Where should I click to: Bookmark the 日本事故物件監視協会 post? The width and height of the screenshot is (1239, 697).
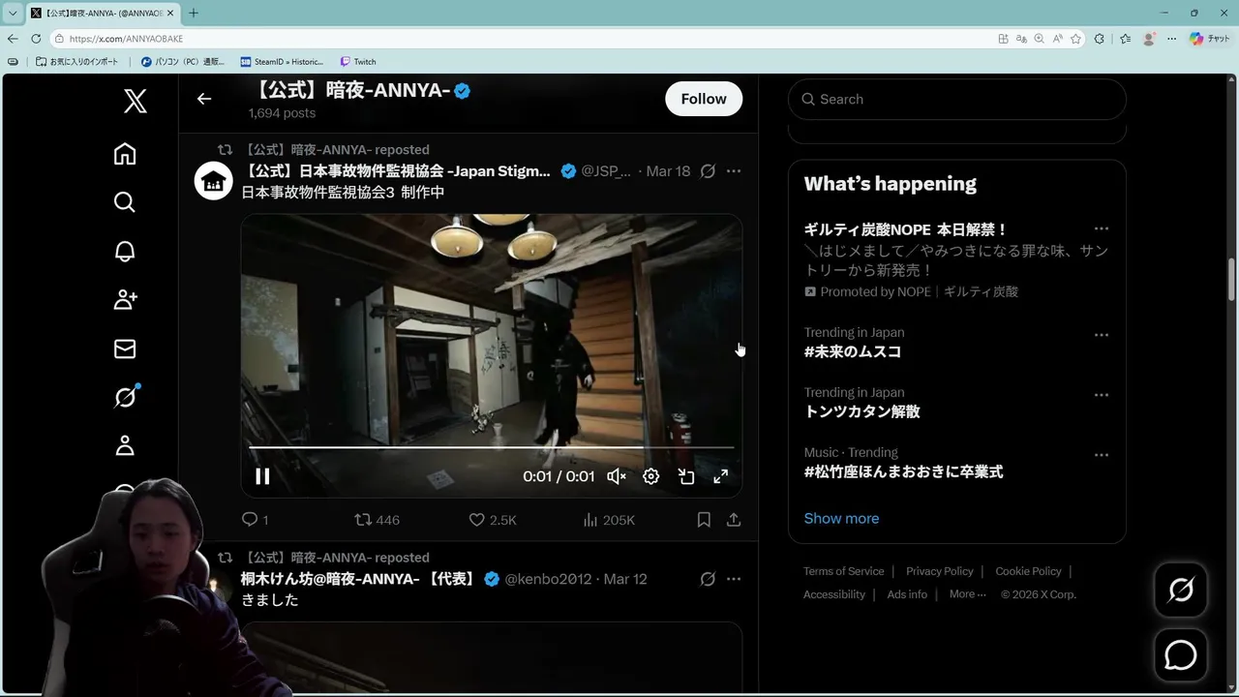click(x=704, y=520)
